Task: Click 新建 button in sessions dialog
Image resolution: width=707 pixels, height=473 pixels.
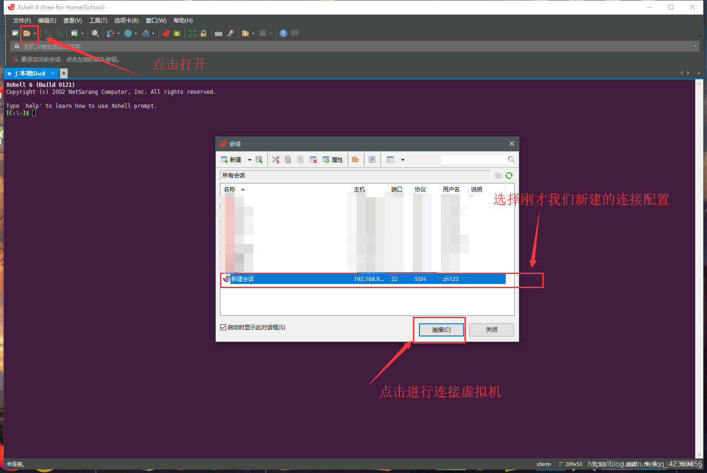Action: point(231,160)
